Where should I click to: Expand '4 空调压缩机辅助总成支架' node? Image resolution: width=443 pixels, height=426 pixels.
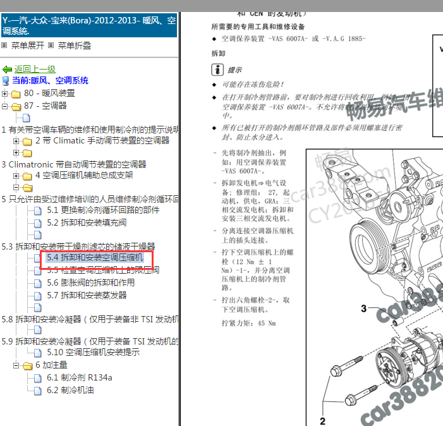(x=16, y=176)
